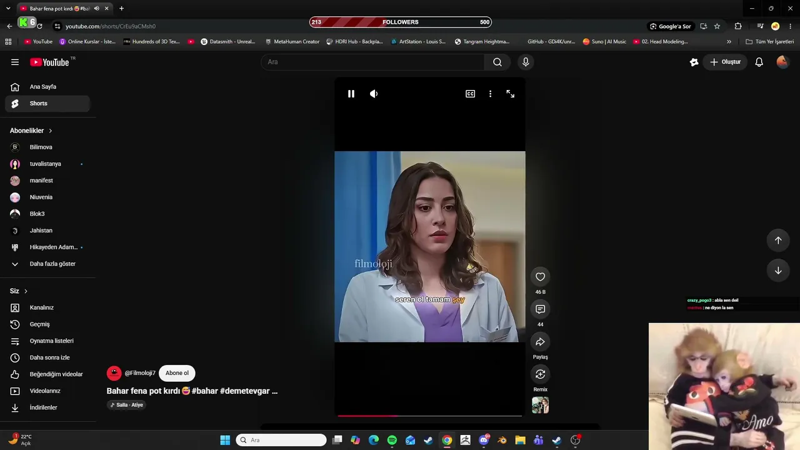
Task: Toggle closed captions on the Short
Action: pos(470,94)
